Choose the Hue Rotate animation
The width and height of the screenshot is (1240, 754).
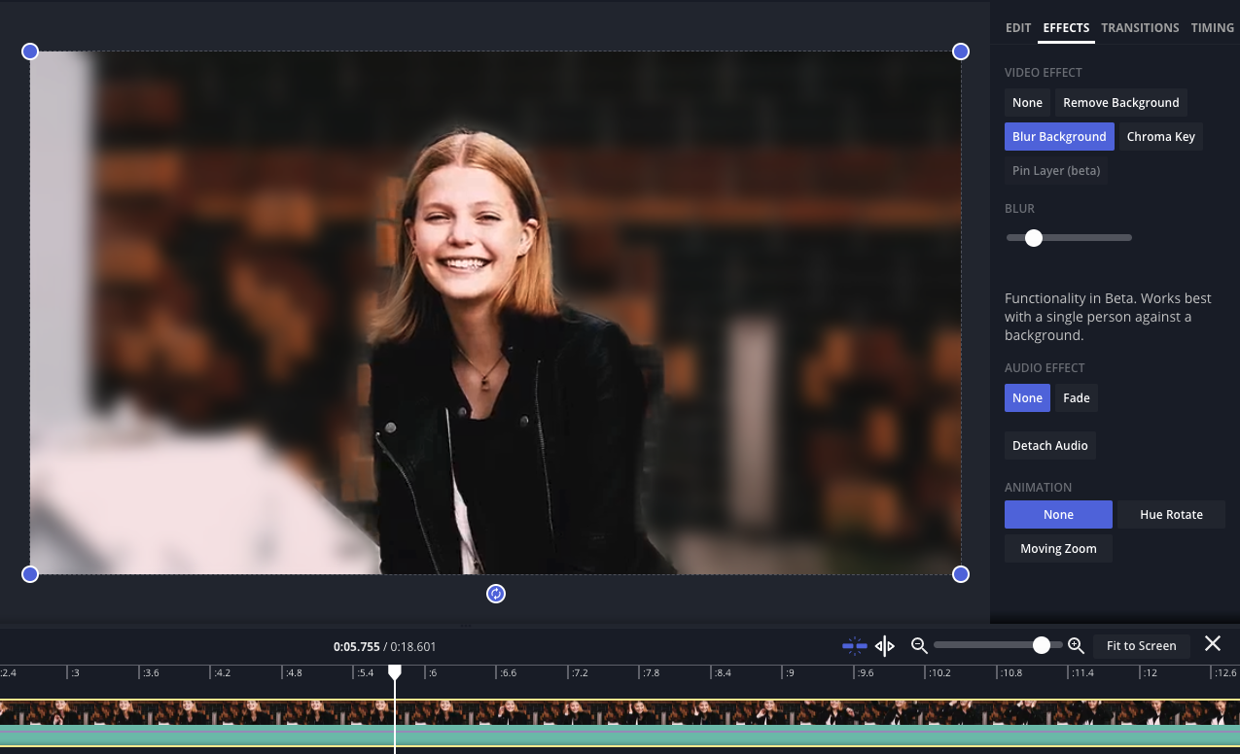[x=1171, y=515]
